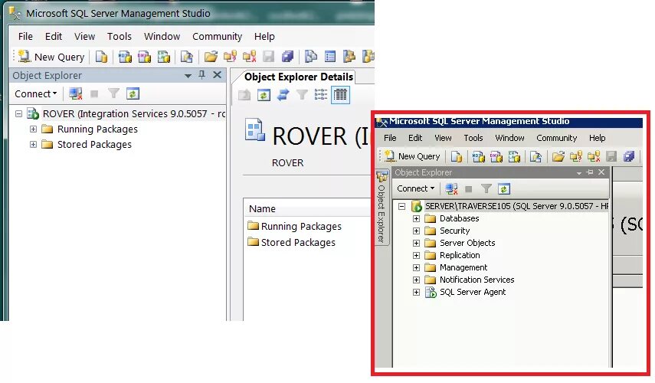Click vertical Object Explorer side tab

(382, 208)
